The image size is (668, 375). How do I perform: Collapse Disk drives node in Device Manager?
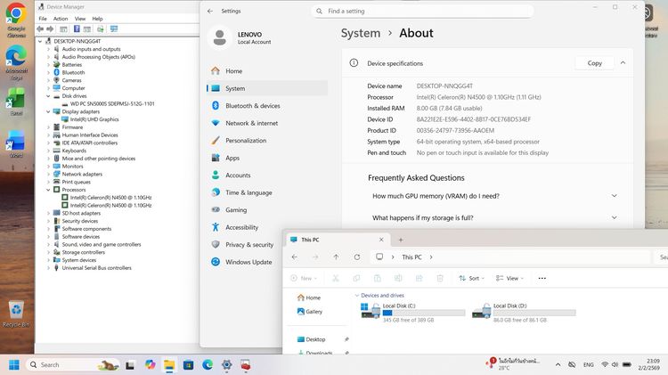(x=48, y=96)
